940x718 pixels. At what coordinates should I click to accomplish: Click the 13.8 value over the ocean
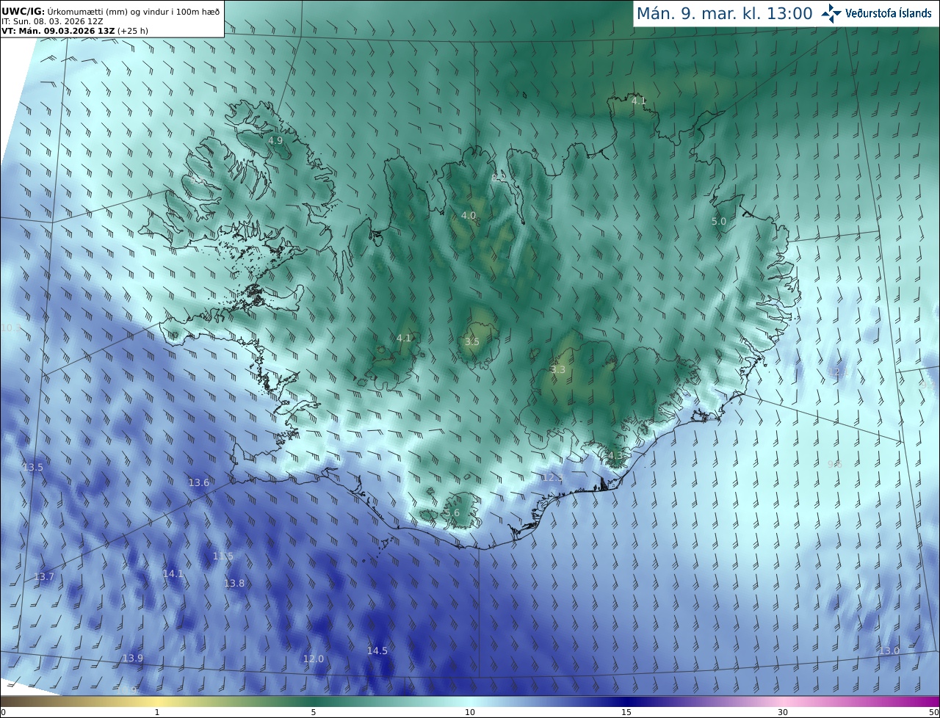click(x=234, y=583)
